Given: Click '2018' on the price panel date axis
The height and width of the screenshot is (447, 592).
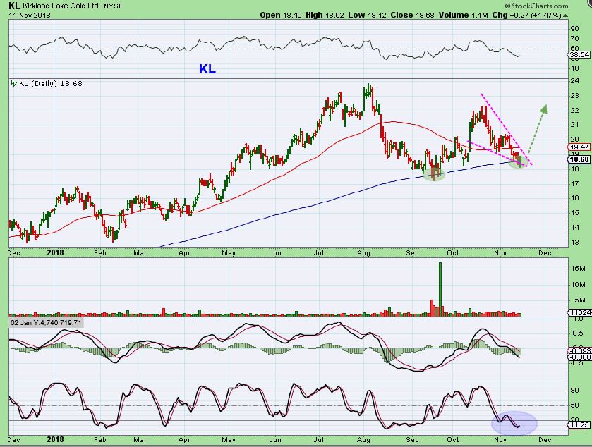Looking at the screenshot, I should [x=56, y=252].
